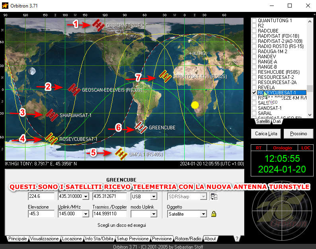Expand the Downlink/MHz 435.310000 dropdown
The width and height of the screenshot is (316, 249).
click(86, 196)
